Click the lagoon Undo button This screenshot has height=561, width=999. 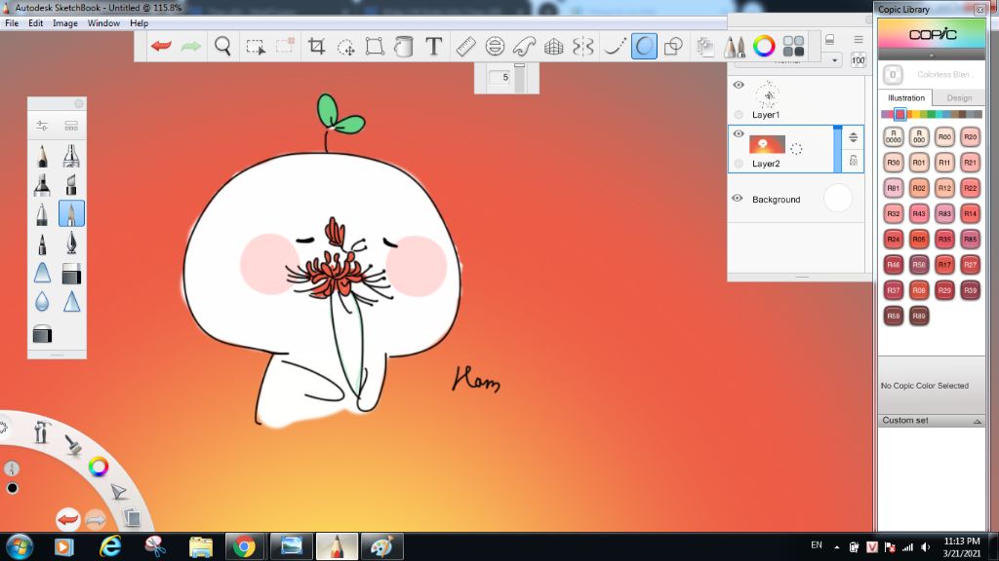[x=67, y=519]
